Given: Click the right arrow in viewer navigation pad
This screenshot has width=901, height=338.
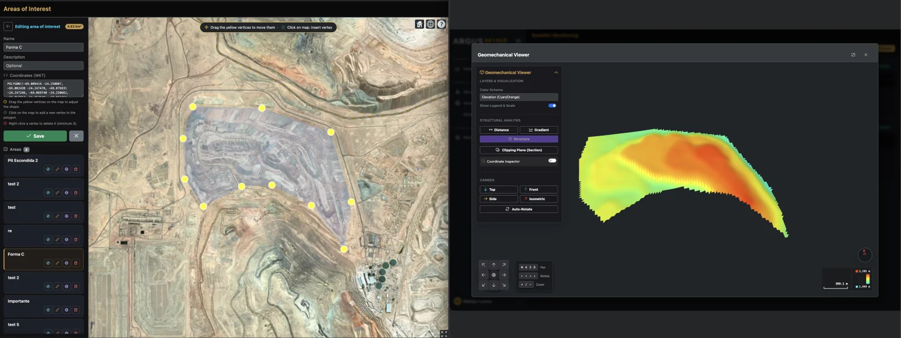Looking at the screenshot, I should [x=504, y=275].
